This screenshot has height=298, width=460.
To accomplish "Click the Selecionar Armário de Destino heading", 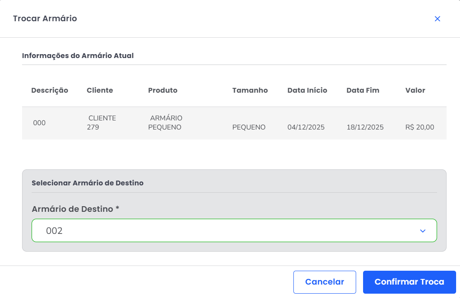I will coord(87,183).
